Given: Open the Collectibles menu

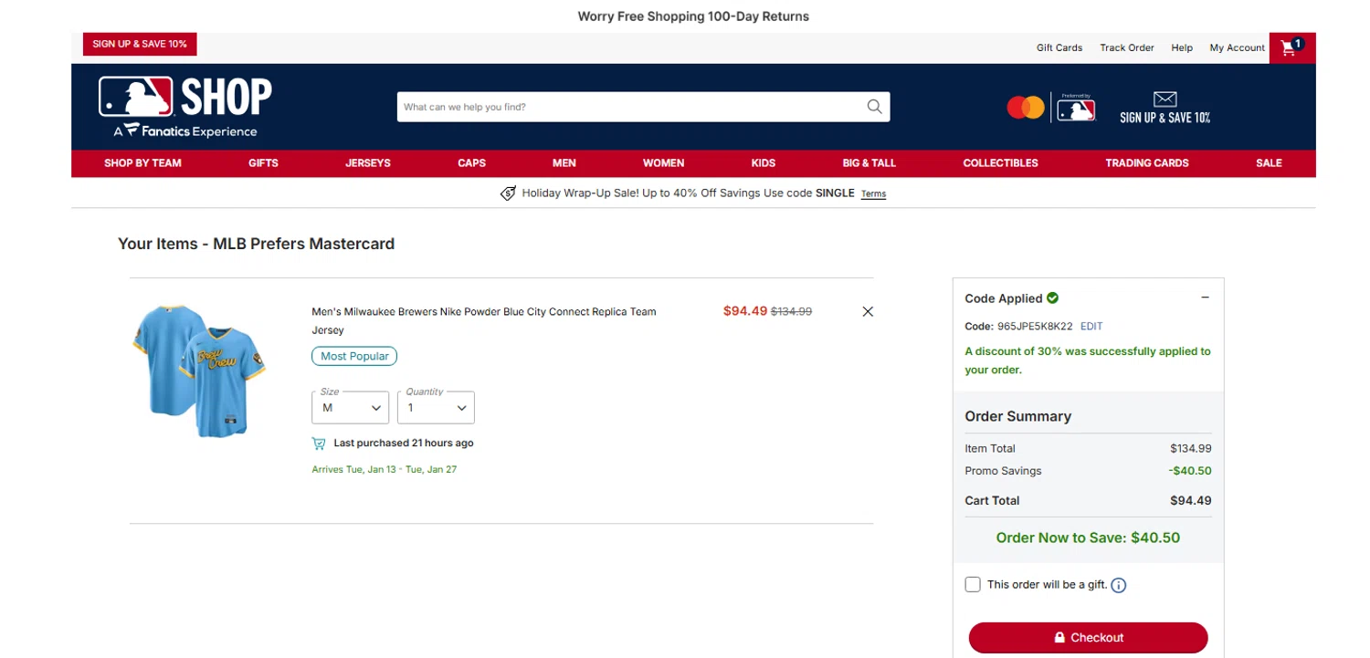Looking at the screenshot, I should pyautogui.click(x=1000, y=163).
